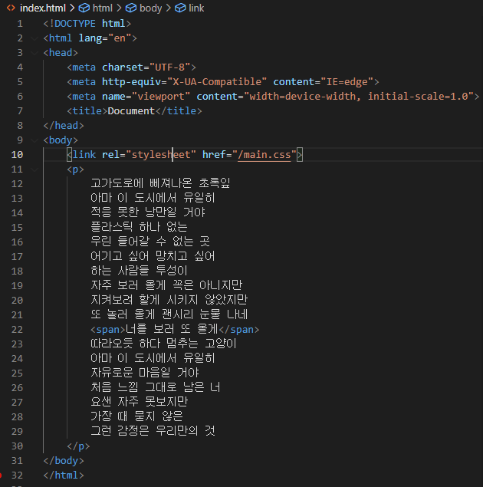Viewport: 483px width, 487px height.
Task: Collapse the html tag fold on line 2
Action: click(34, 38)
